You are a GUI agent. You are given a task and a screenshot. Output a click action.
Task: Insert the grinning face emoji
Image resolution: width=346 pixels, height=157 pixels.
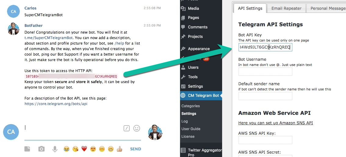pos(110,149)
